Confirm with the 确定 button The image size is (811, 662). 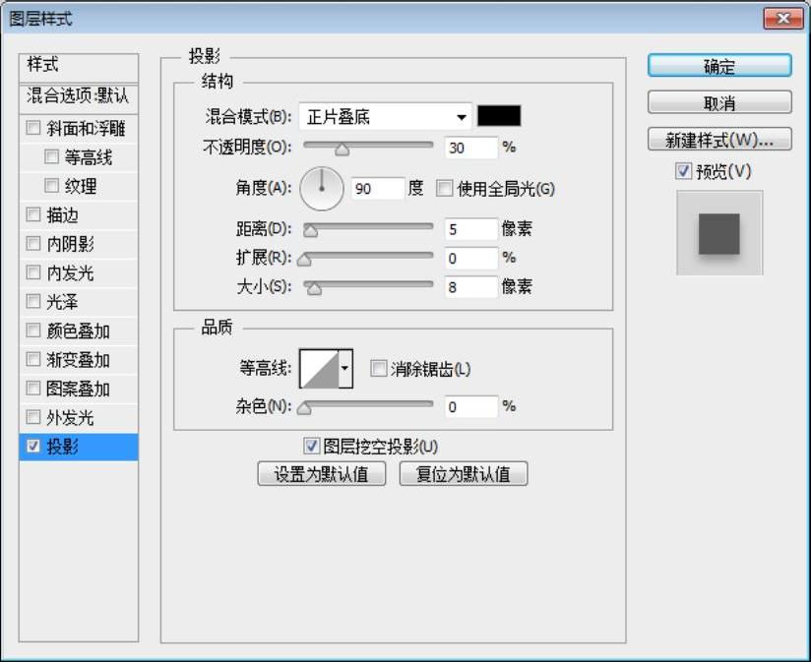coord(719,66)
